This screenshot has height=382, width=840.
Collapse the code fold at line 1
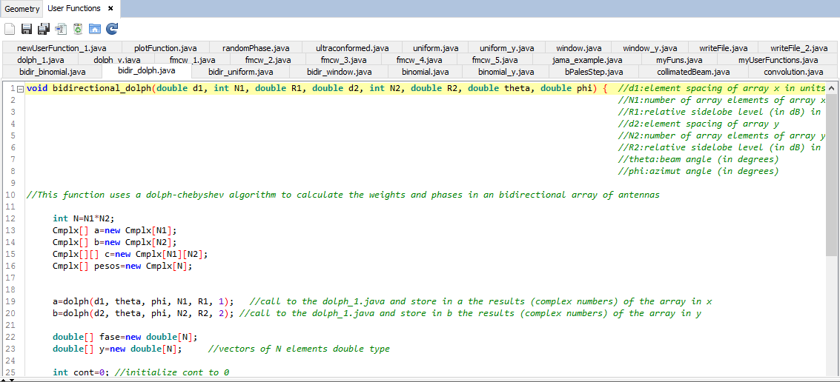tap(20, 89)
